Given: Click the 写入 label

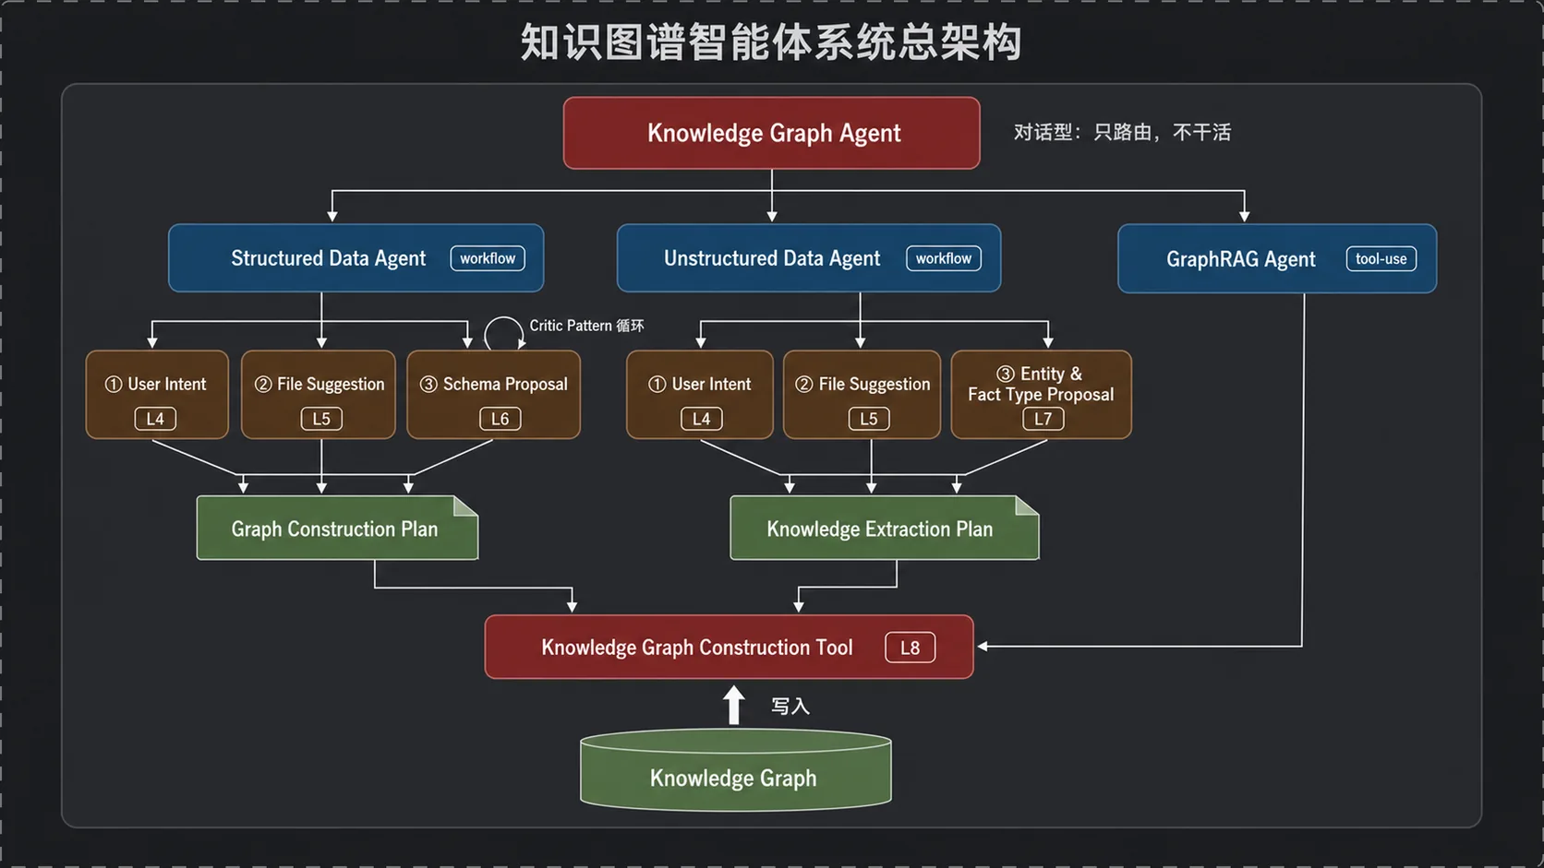Looking at the screenshot, I should click(790, 707).
